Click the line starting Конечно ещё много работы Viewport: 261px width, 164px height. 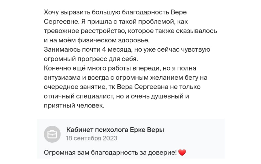[x=120, y=68]
